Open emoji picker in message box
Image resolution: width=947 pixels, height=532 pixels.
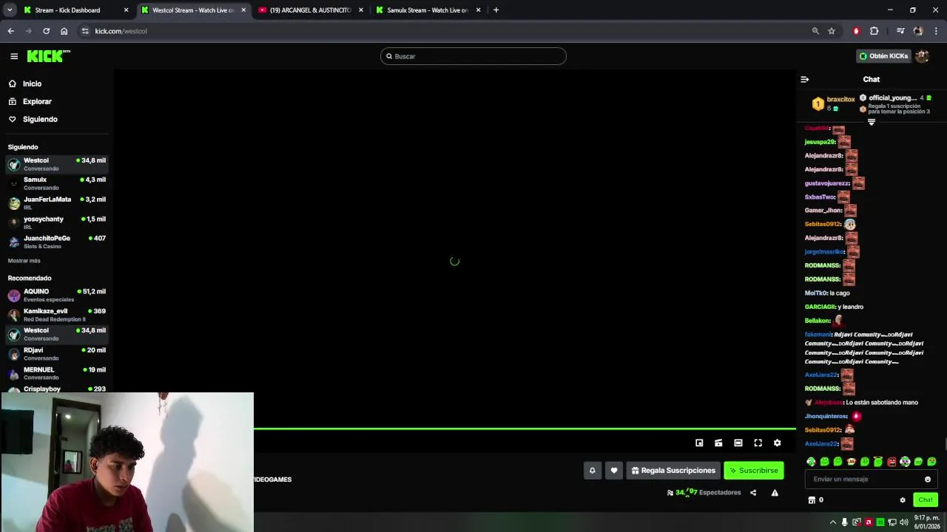[928, 480]
